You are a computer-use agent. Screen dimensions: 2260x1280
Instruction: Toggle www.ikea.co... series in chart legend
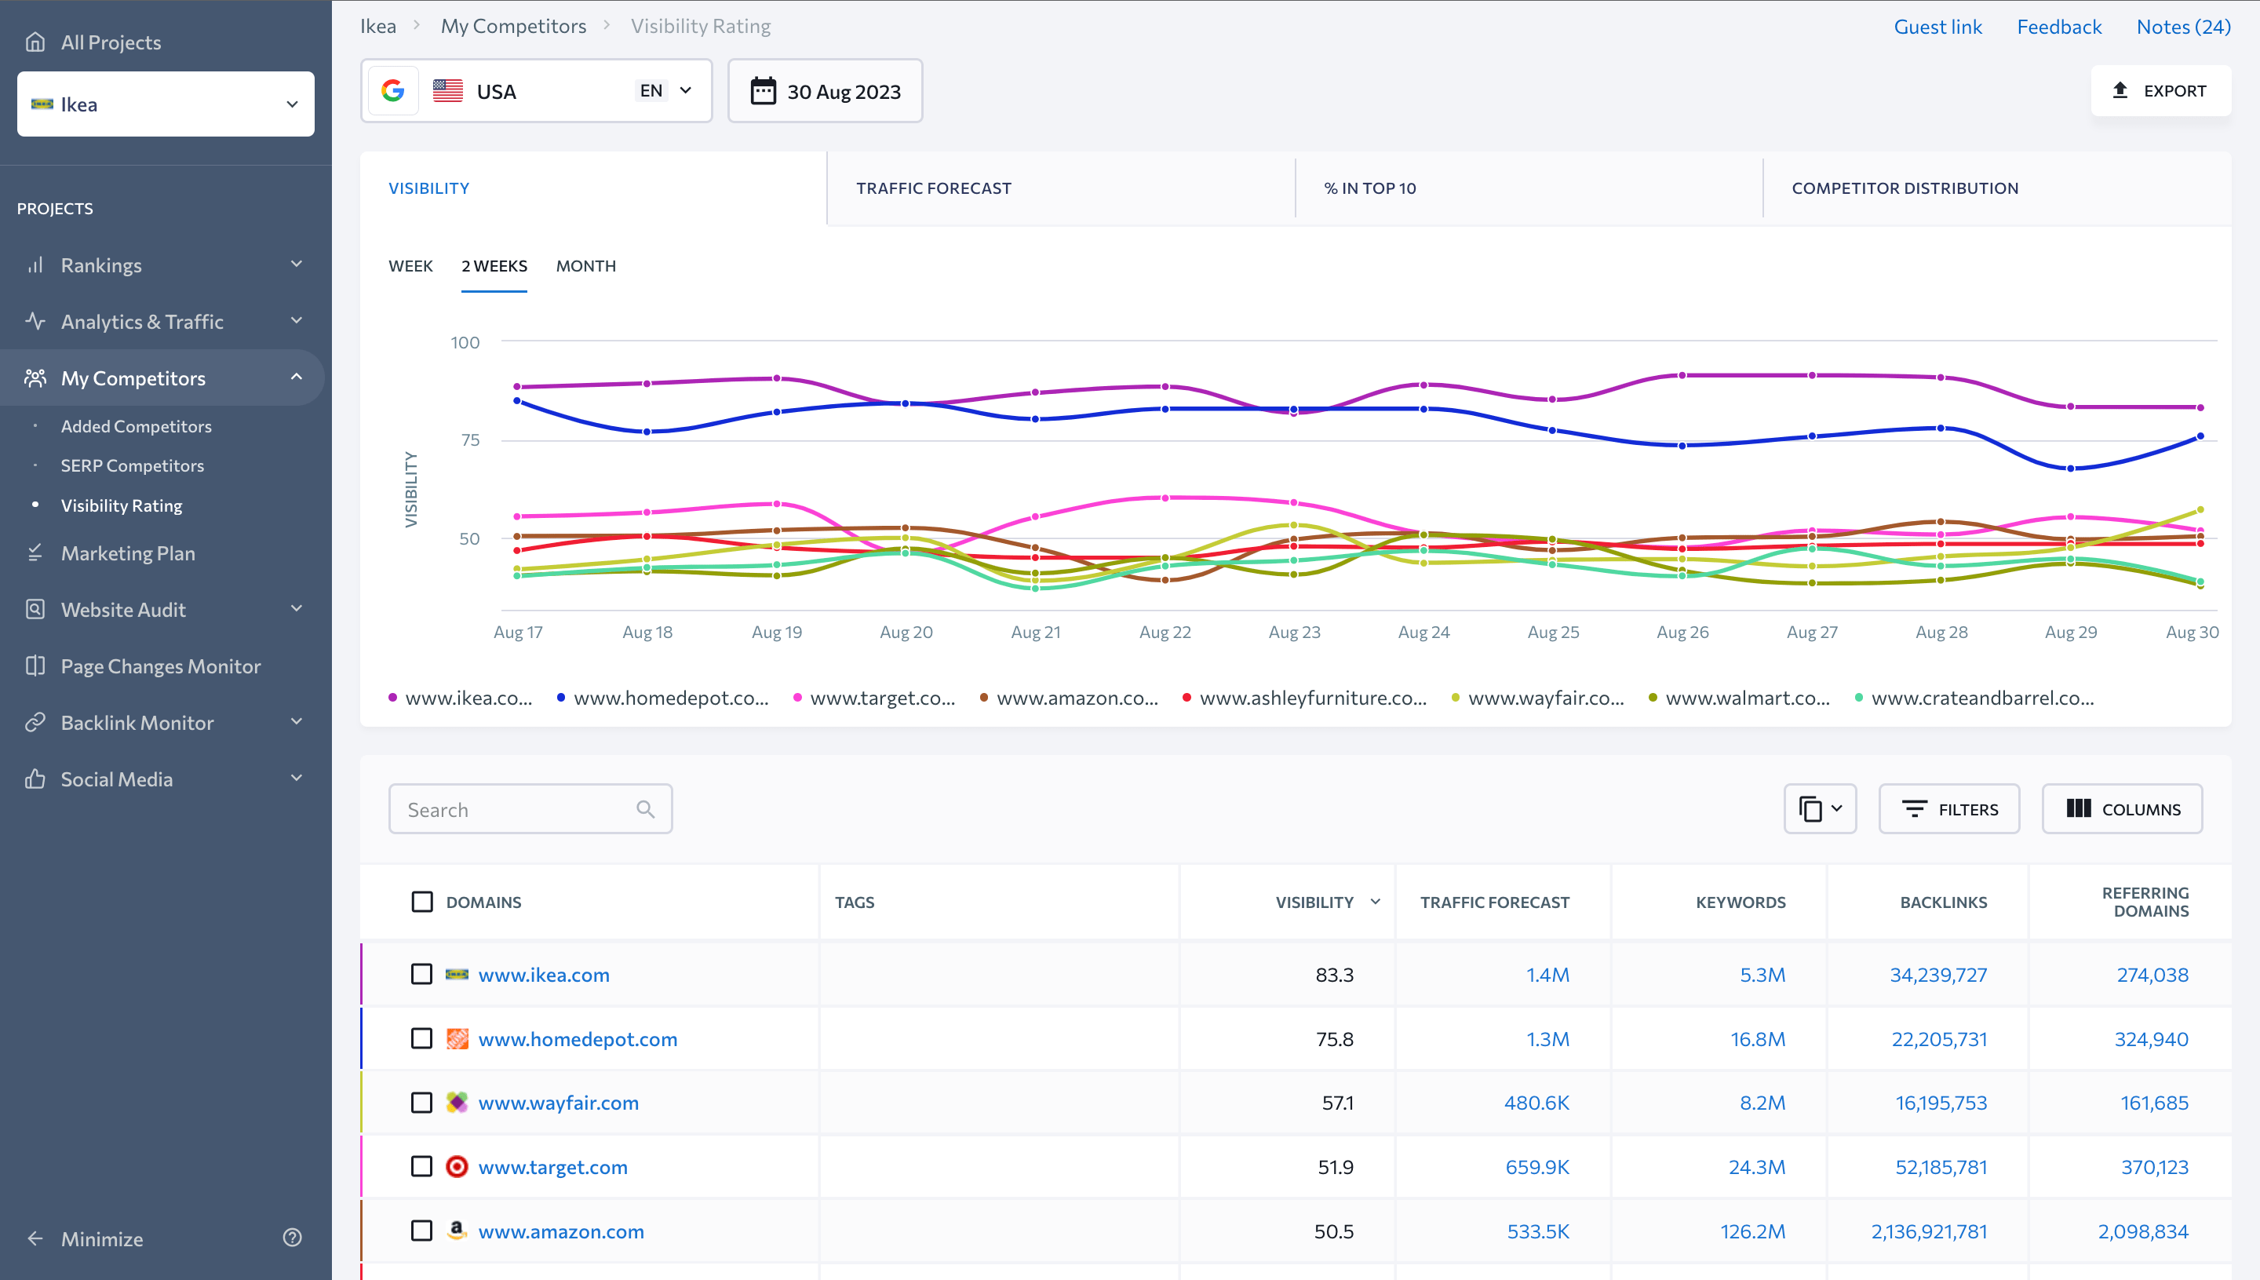(461, 697)
